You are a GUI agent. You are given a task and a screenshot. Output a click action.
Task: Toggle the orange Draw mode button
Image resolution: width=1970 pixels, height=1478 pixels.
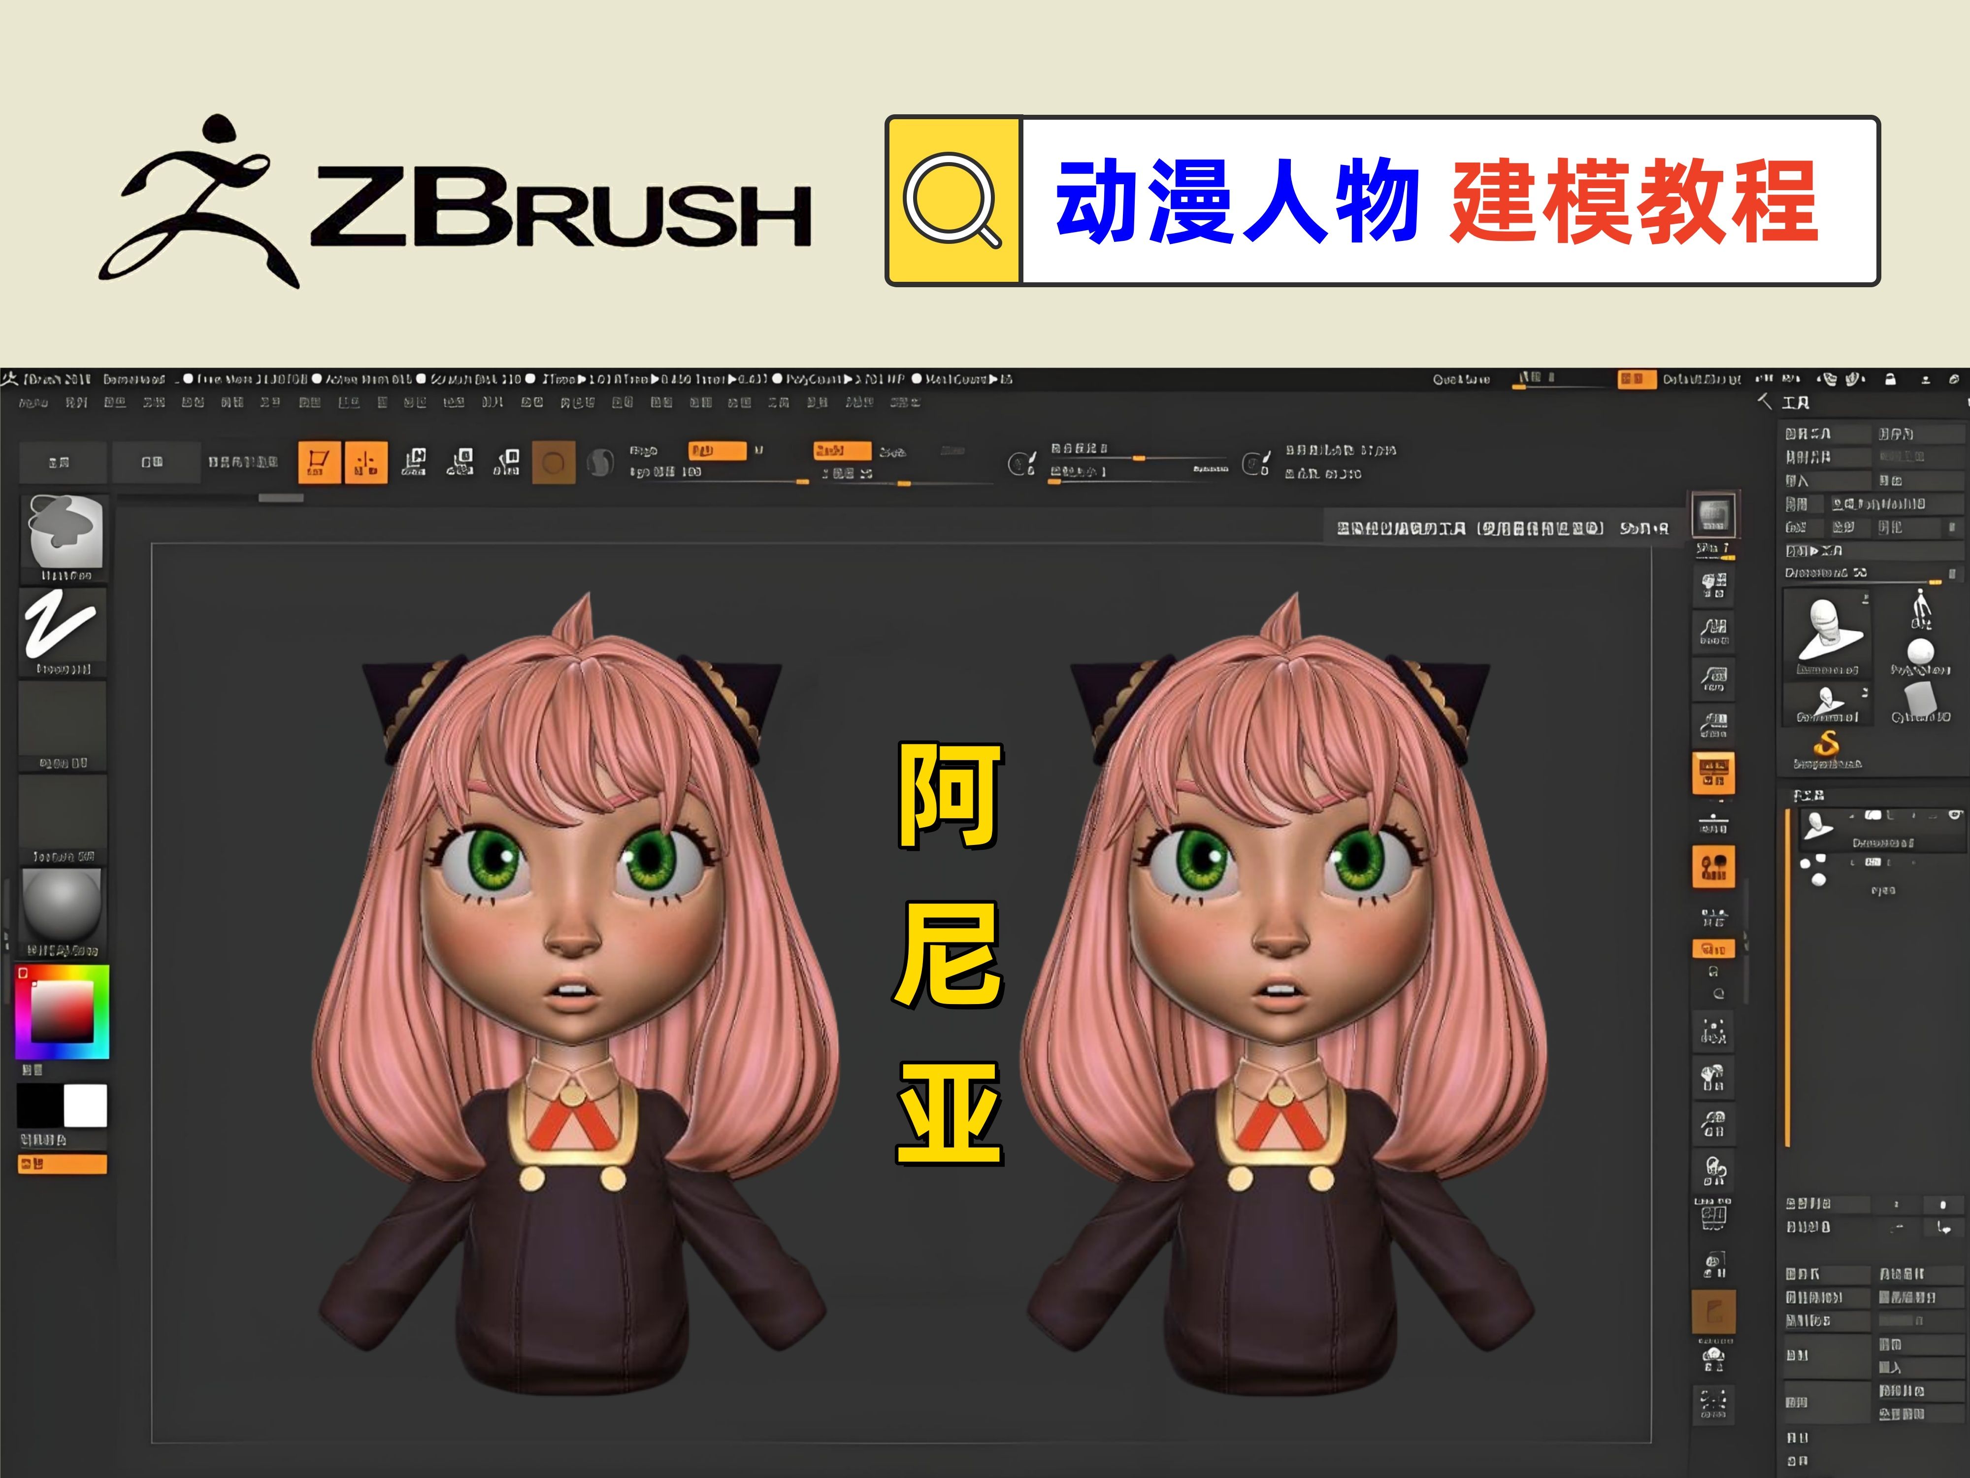(x=366, y=462)
